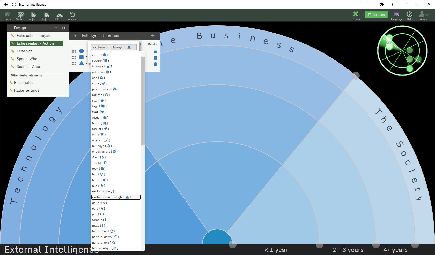Reload the External Intelligence page

coord(14,4)
